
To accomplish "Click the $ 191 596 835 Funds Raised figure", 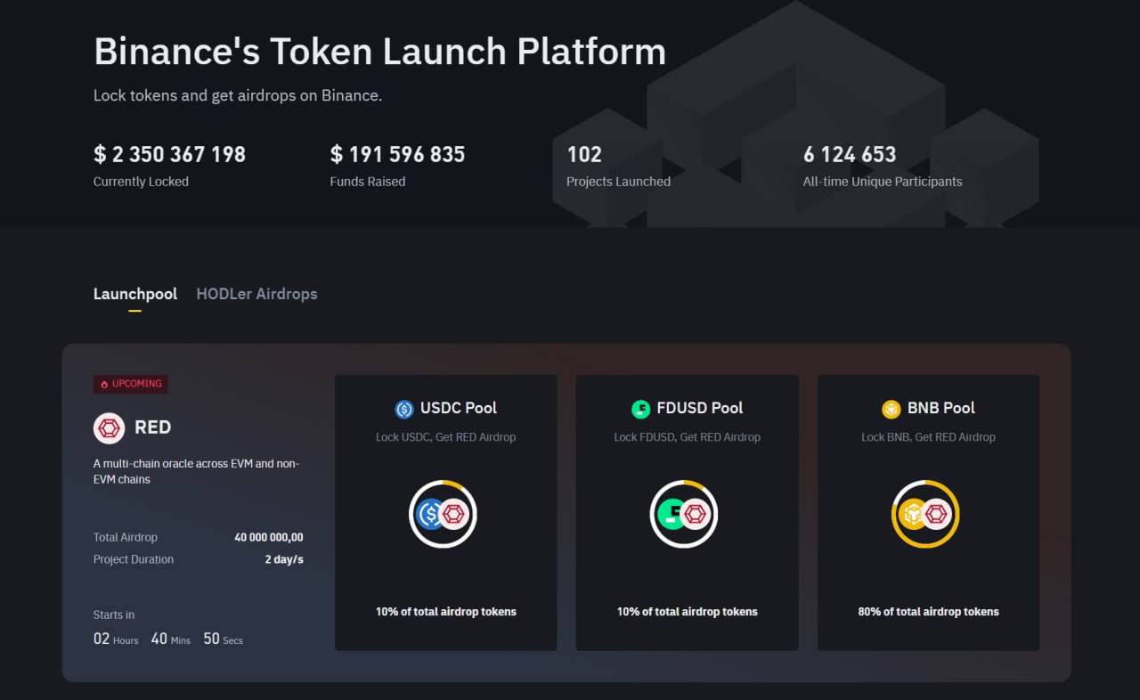I will pyautogui.click(x=397, y=154).
